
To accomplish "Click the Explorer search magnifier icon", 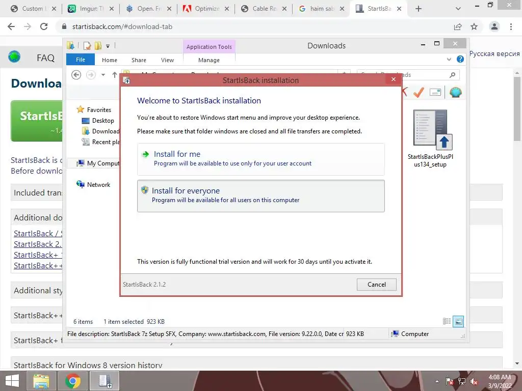I will (452, 75).
